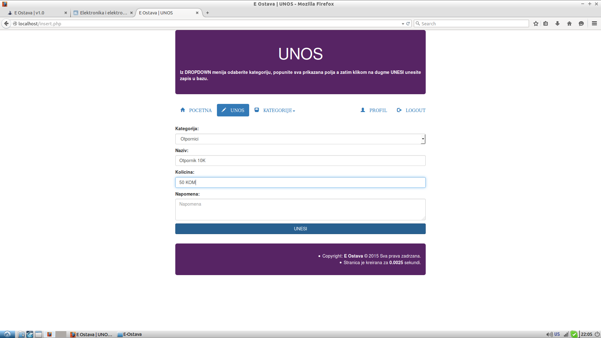The image size is (601, 338).
Task: Go to the POCETNA page link
Action: coord(196,110)
